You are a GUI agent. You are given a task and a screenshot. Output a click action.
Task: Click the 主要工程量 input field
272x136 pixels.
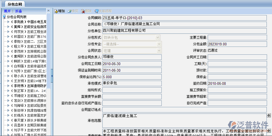click(237, 38)
